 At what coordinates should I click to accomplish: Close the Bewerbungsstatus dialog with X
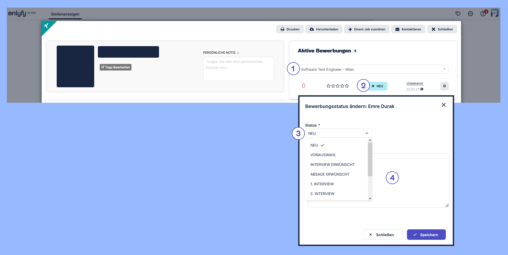[443, 105]
